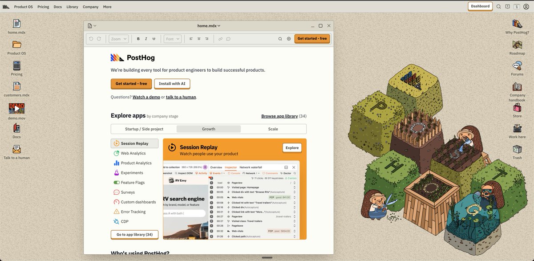Open the user account icon in top bar

(x=526, y=7)
